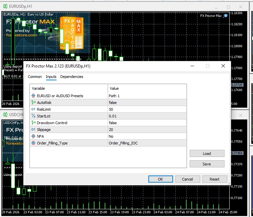Click the FX Proctor Max expert hat icon
Screen dimensions: 253x217
point(226,16)
